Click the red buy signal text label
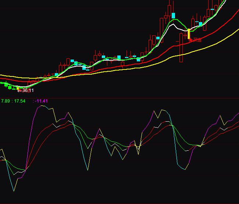This screenshot has width=239, height=204. (x=196, y=40)
